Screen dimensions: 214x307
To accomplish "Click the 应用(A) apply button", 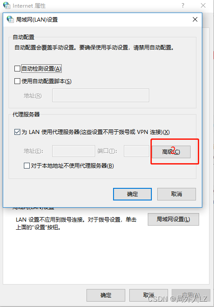I will [x=191, y=295].
